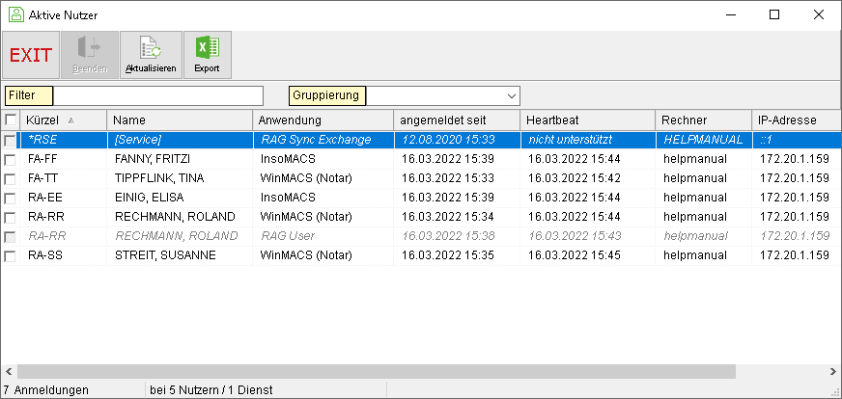Click the scroll left arrow

8,372
